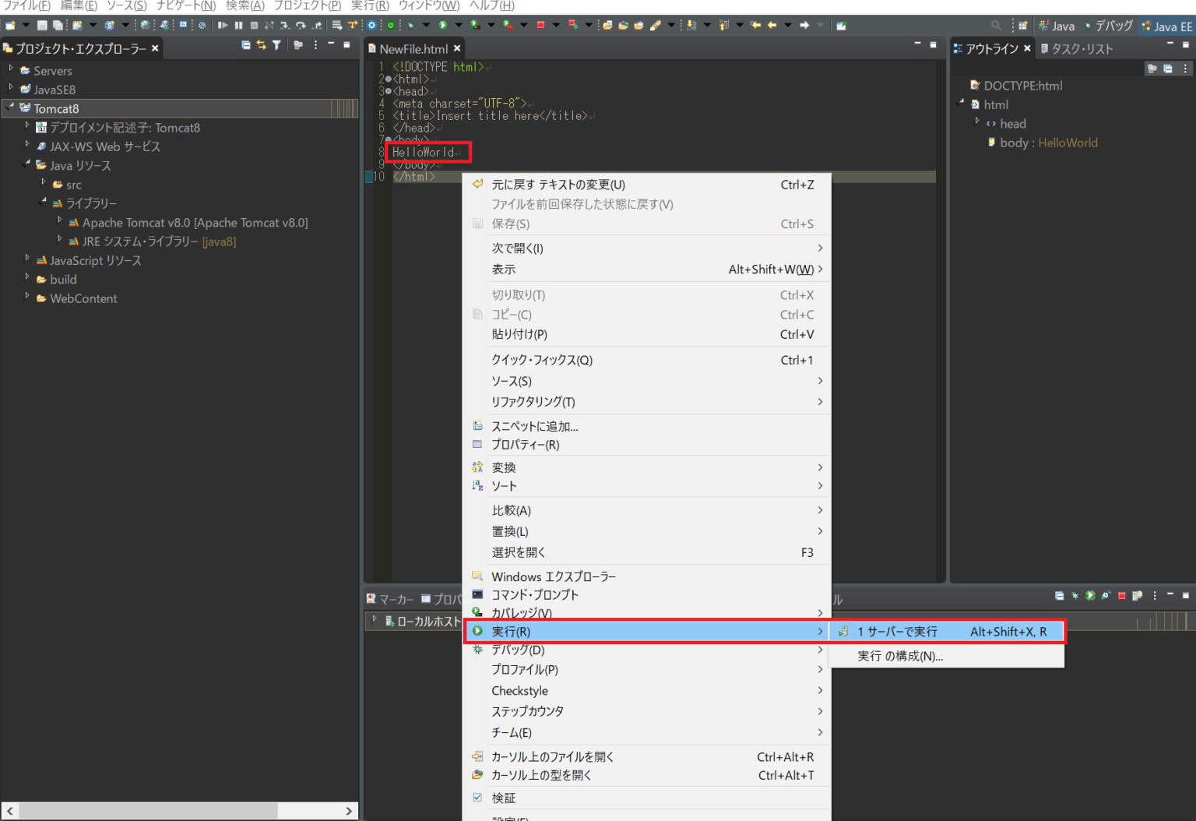
Task: Click the New wizard icon in the toolbar
Action: click(x=12, y=25)
